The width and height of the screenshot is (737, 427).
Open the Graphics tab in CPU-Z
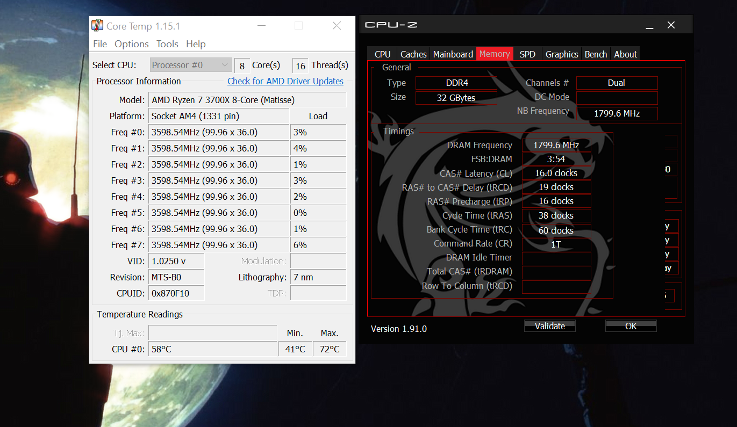pos(562,54)
